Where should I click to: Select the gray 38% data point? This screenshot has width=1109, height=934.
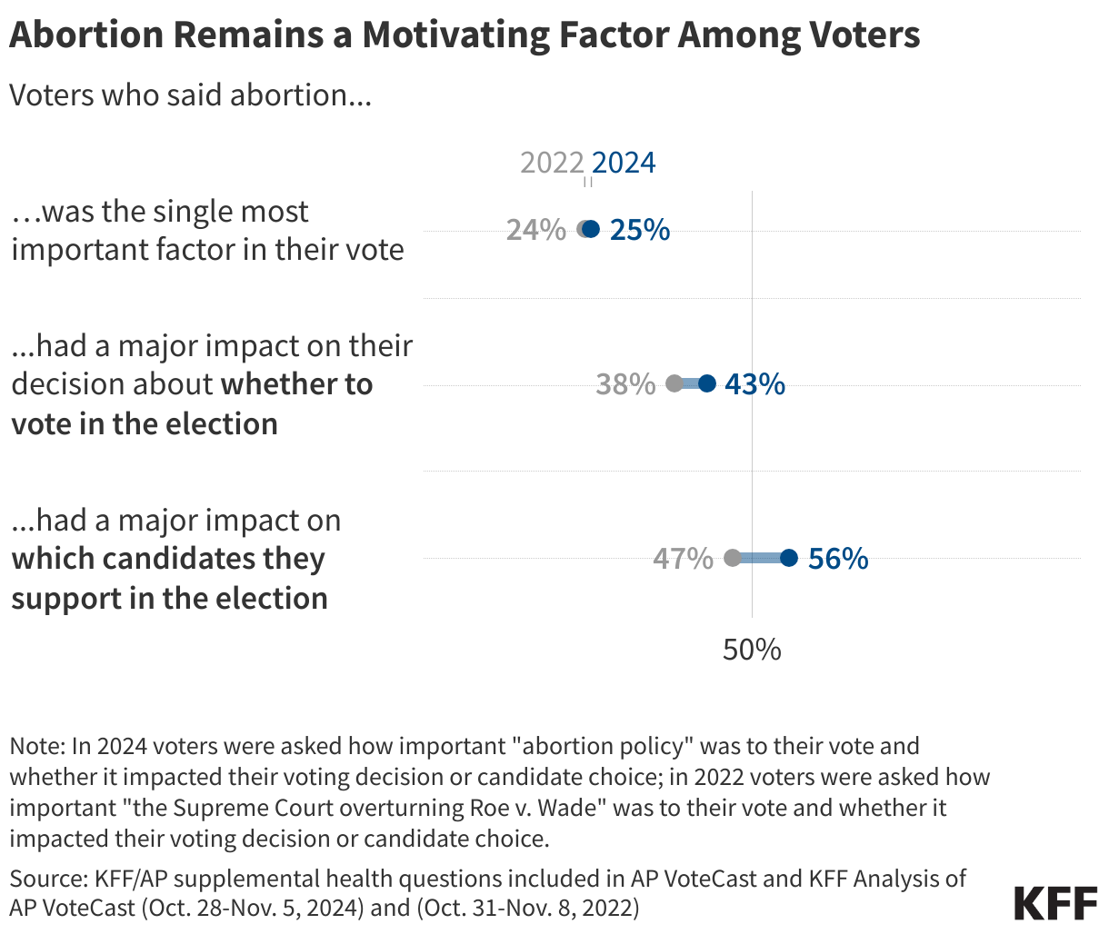pos(674,383)
